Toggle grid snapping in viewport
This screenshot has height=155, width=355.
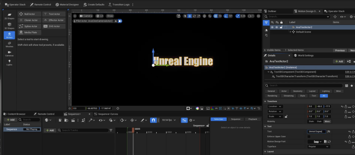215,16
